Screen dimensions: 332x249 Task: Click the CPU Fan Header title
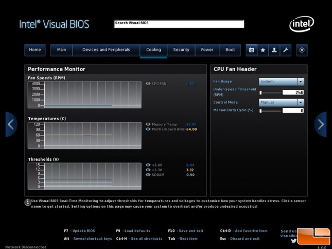[235, 69]
